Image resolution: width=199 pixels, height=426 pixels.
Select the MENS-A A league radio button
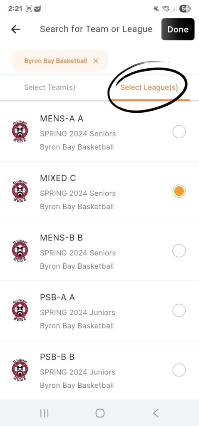pyautogui.click(x=179, y=132)
